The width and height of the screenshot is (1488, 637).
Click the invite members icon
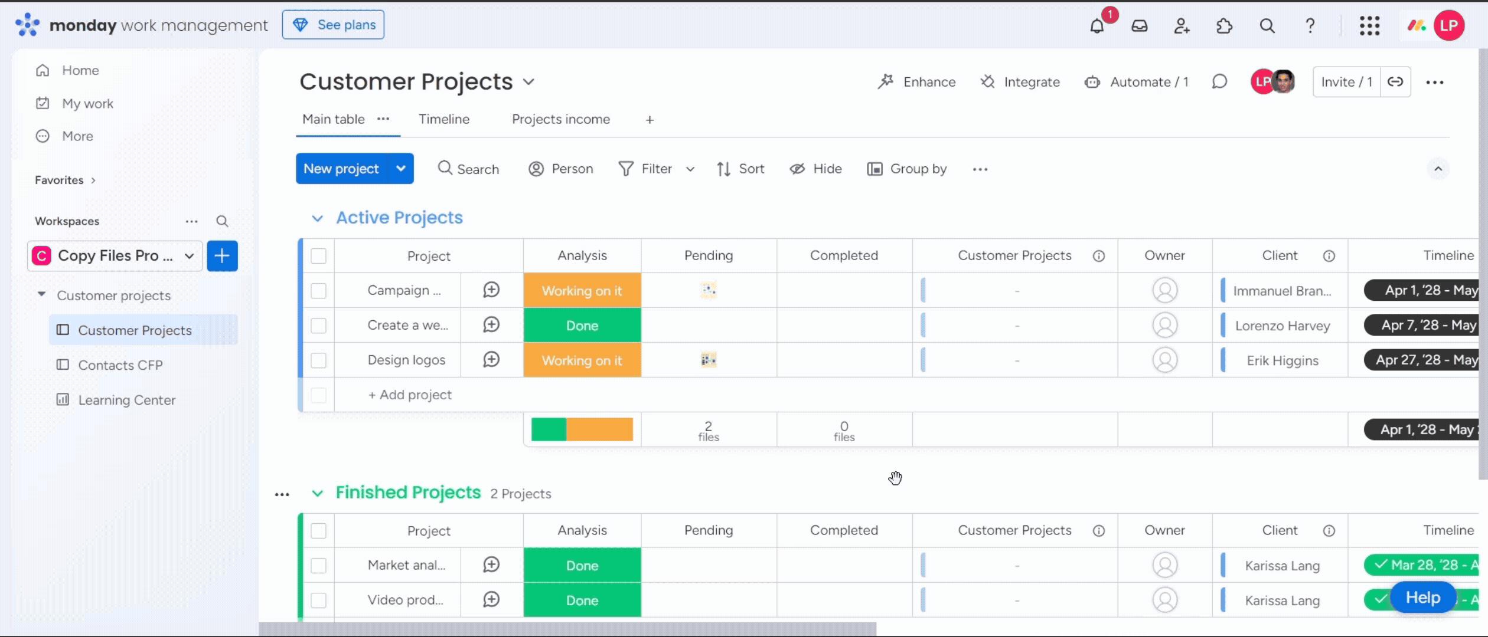1182,25
